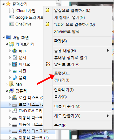Image resolution: width=114 pixels, height=140 pixels.
Task: Select the iCloud 사진 favorite
Action: point(25,10)
